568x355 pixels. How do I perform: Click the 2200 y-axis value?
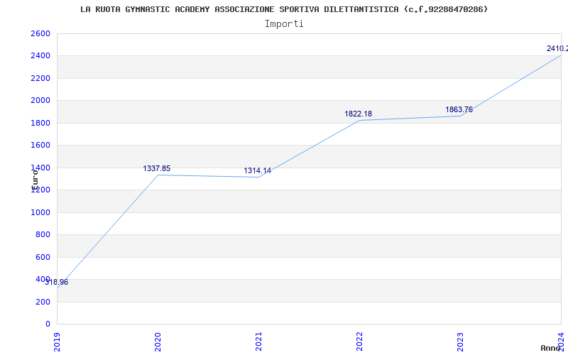tap(40, 78)
